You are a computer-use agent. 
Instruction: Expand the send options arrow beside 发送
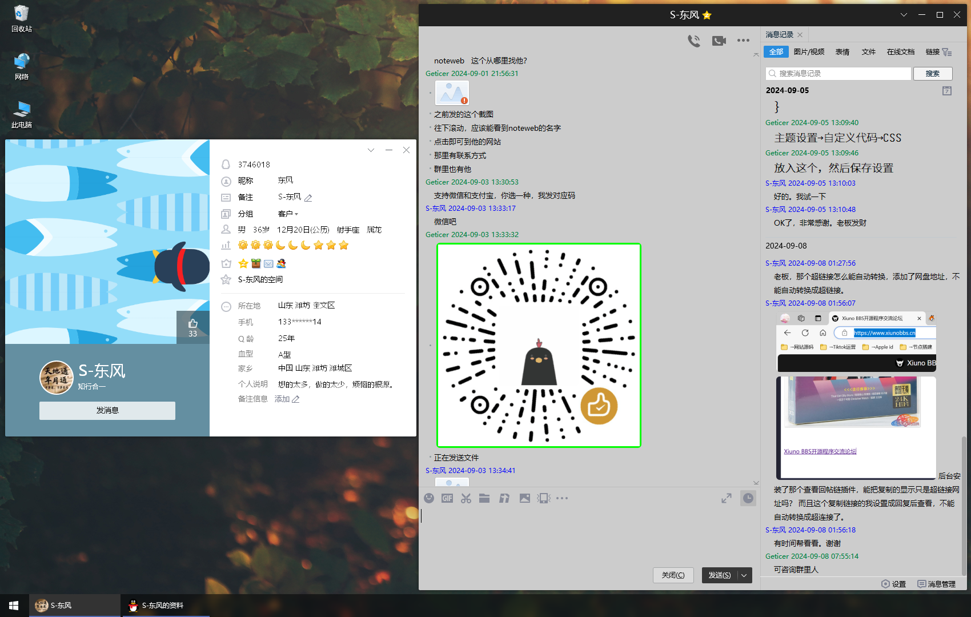coord(744,575)
